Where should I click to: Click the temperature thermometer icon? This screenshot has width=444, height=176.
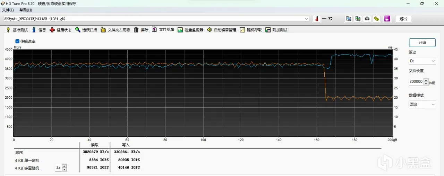pos(317,19)
